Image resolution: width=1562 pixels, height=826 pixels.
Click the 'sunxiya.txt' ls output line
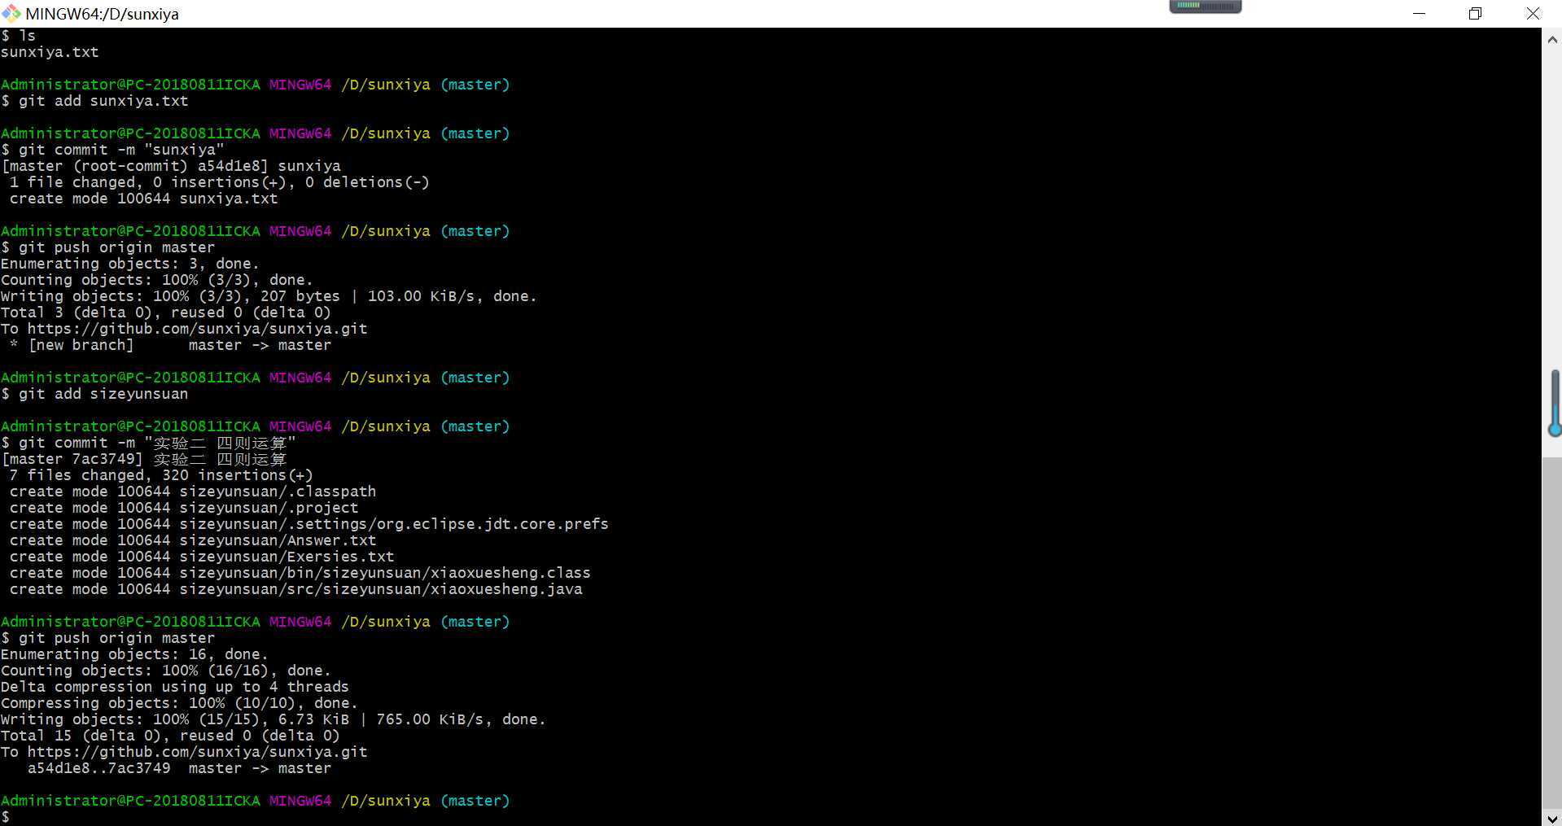(x=50, y=52)
